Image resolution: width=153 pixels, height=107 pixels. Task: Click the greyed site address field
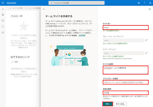coord(124,53)
